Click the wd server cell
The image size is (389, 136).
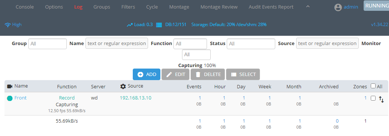coord(94,98)
